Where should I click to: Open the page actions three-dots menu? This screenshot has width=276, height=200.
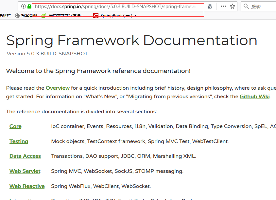(x=223, y=6)
